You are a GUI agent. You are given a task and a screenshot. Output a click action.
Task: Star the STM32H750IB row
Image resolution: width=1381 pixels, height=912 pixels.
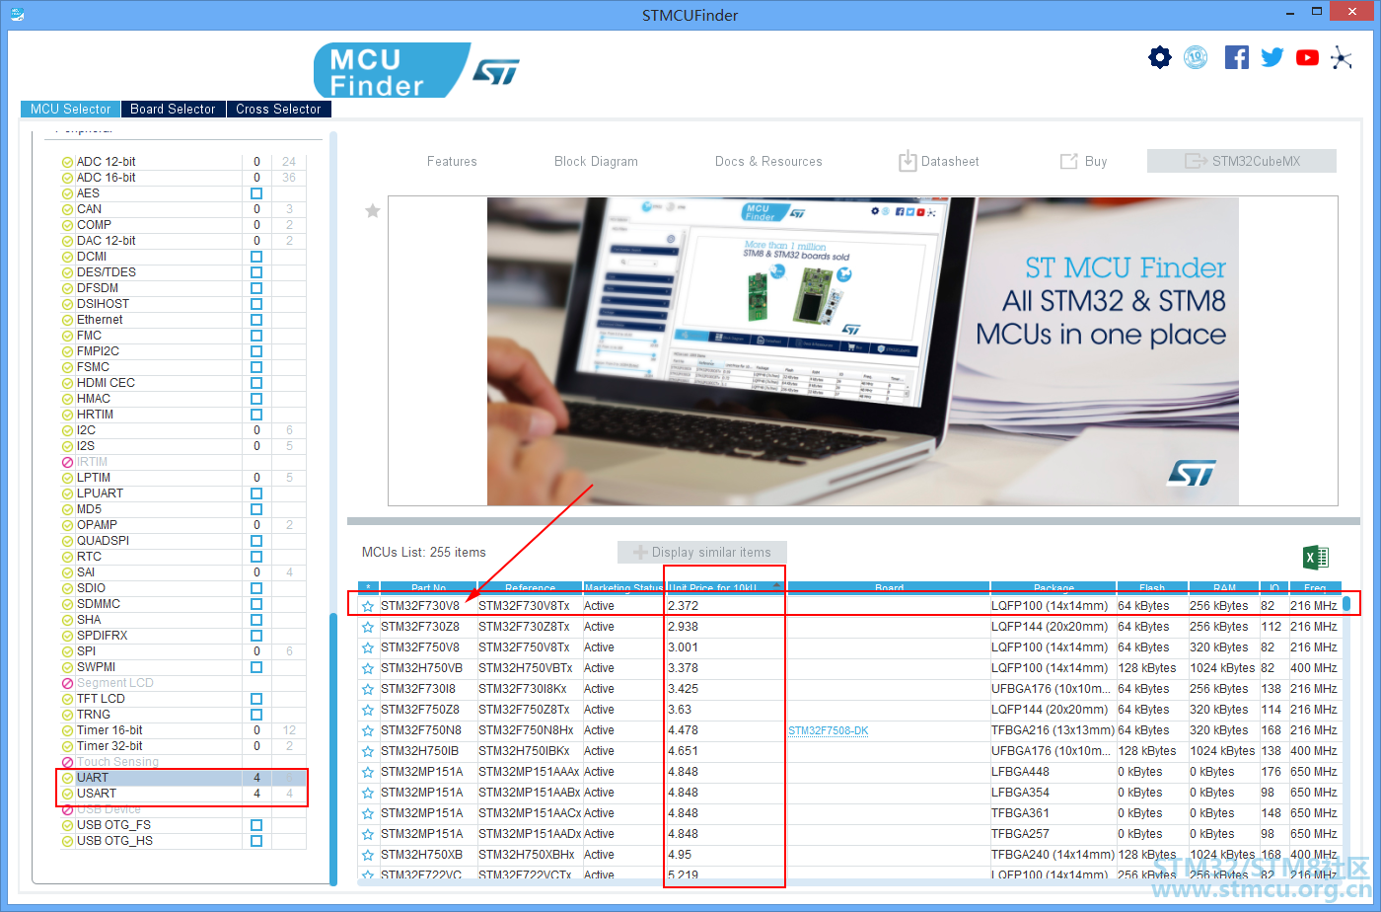(368, 751)
